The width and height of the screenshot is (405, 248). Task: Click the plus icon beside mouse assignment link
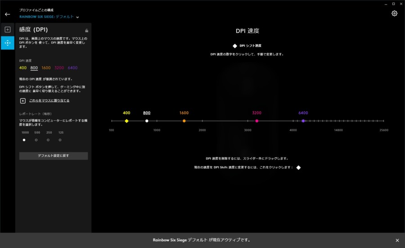coord(22,101)
